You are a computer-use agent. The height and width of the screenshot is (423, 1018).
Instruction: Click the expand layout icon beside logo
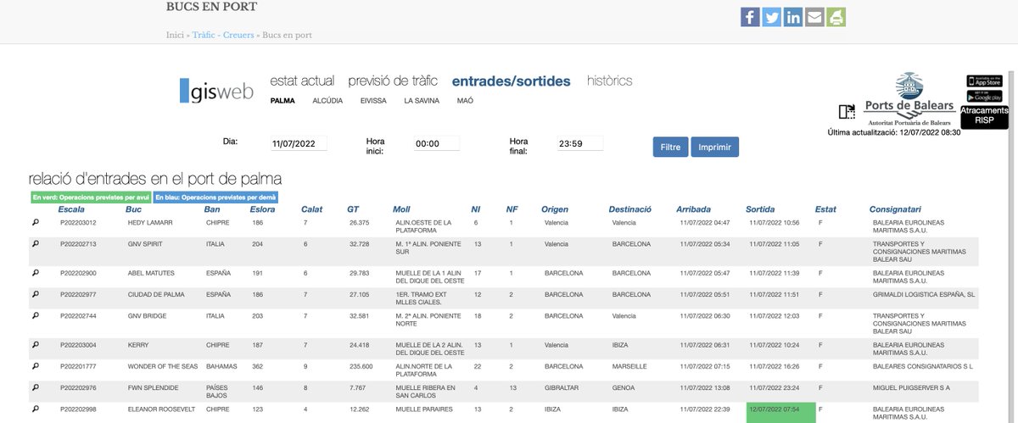846,112
